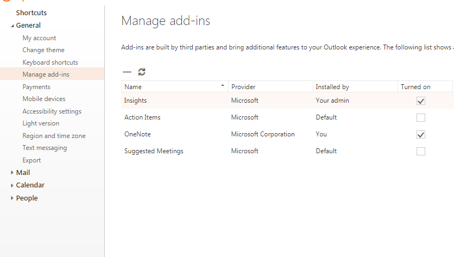Click Default in Suggested Meetings row

click(326, 151)
